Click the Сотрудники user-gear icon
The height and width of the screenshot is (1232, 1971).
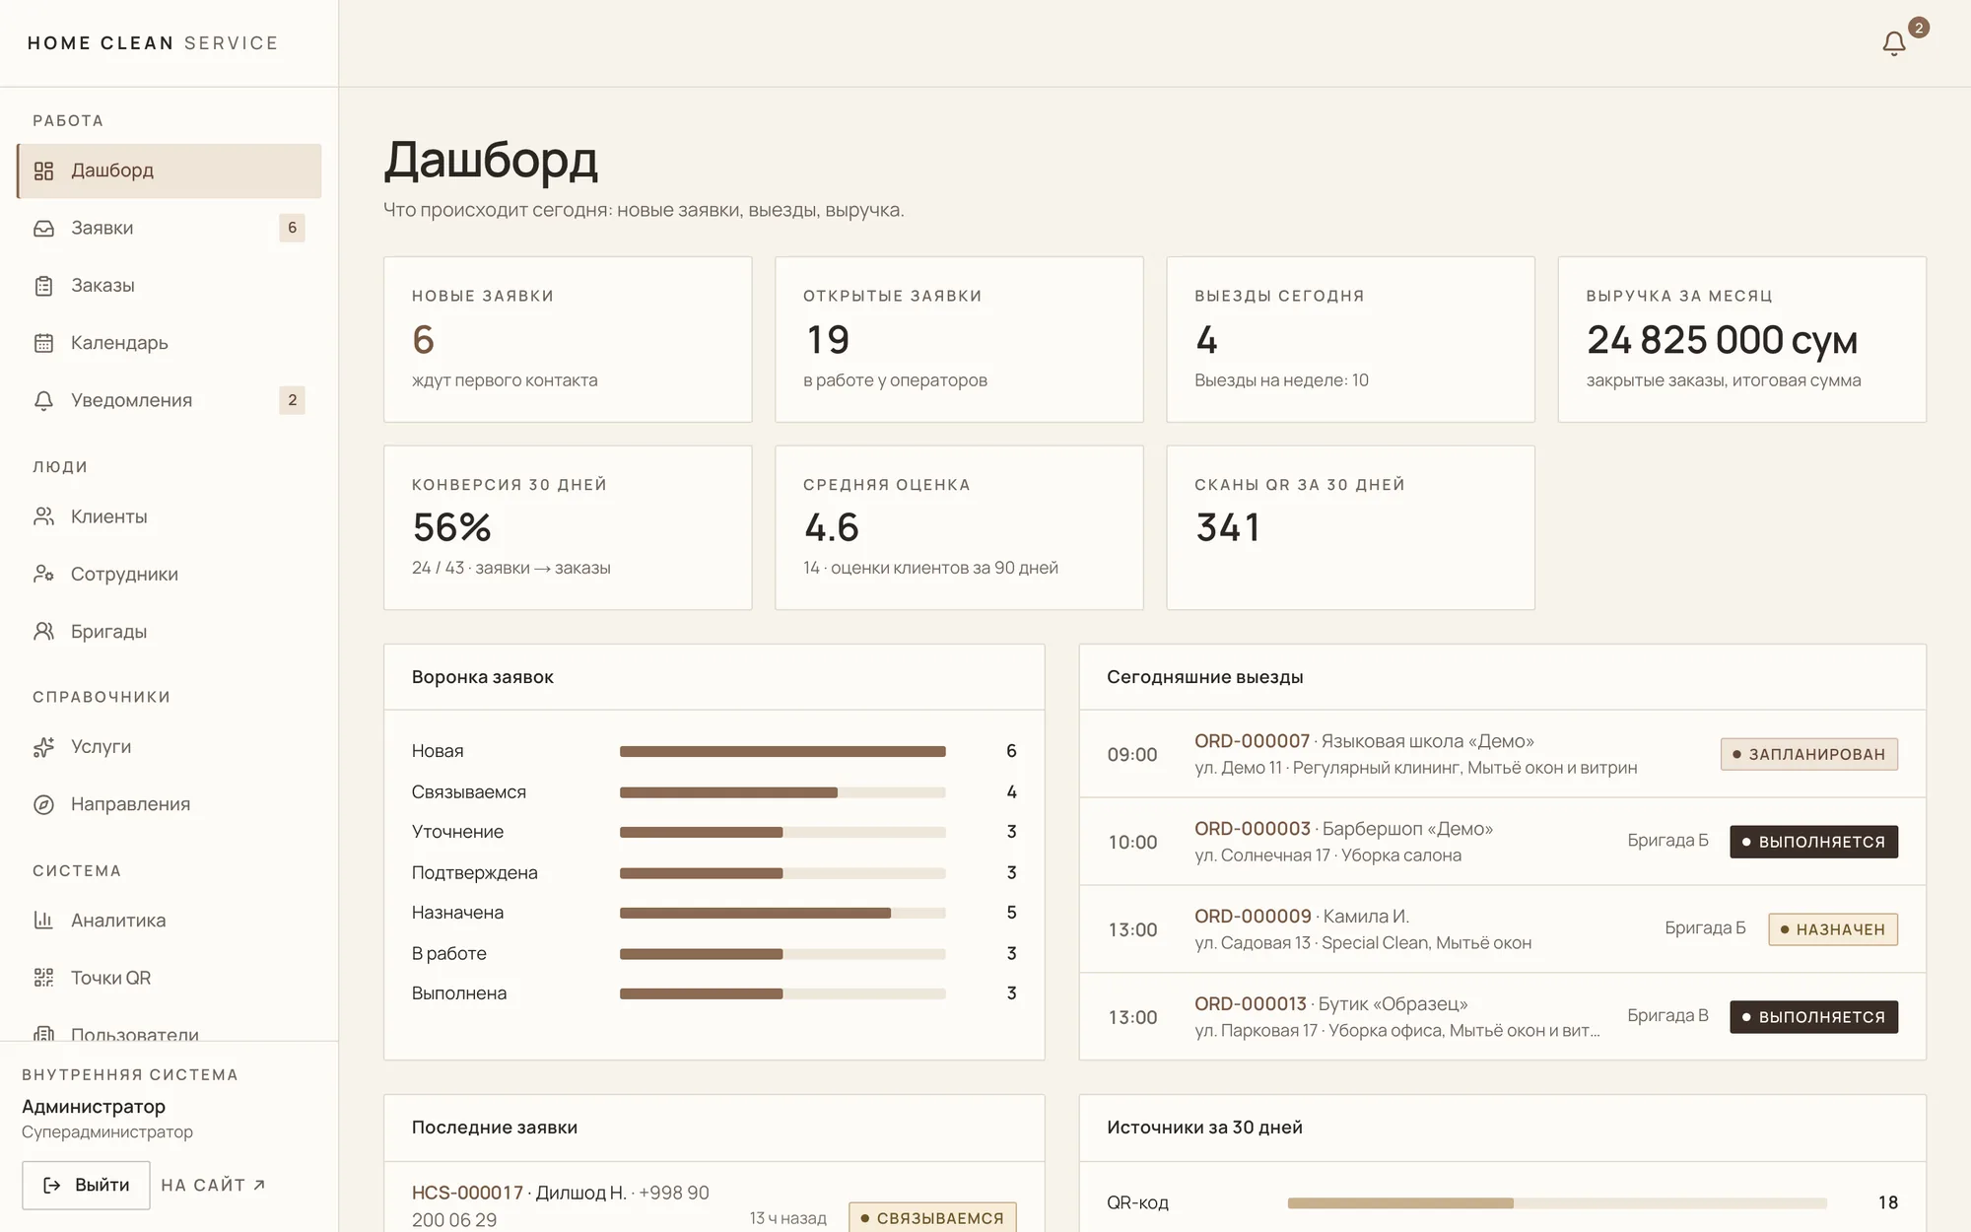point(43,574)
